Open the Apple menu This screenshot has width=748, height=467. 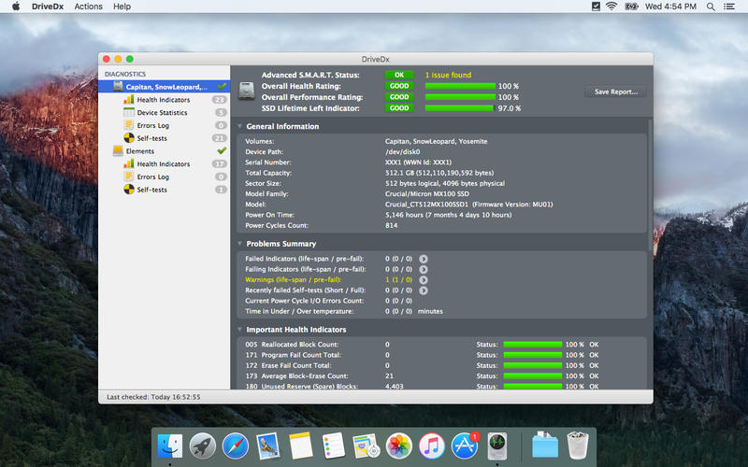pos(16,7)
